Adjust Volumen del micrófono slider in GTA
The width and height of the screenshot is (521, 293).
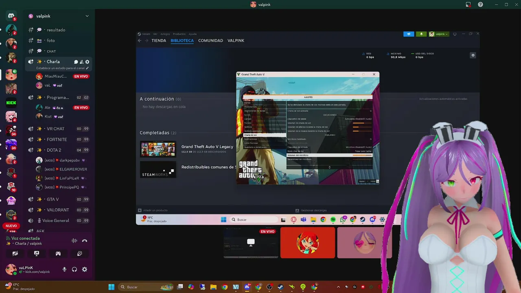click(x=362, y=155)
